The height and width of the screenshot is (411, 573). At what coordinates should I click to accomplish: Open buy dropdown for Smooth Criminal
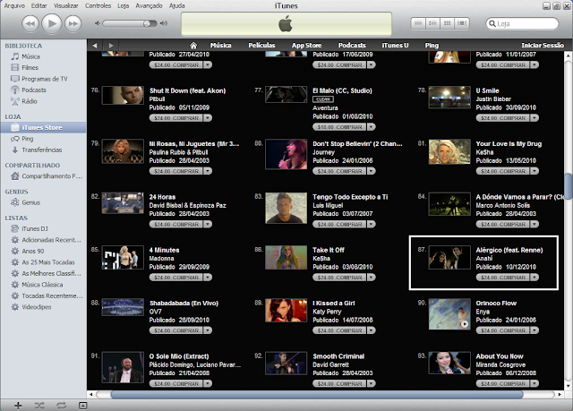click(371, 383)
